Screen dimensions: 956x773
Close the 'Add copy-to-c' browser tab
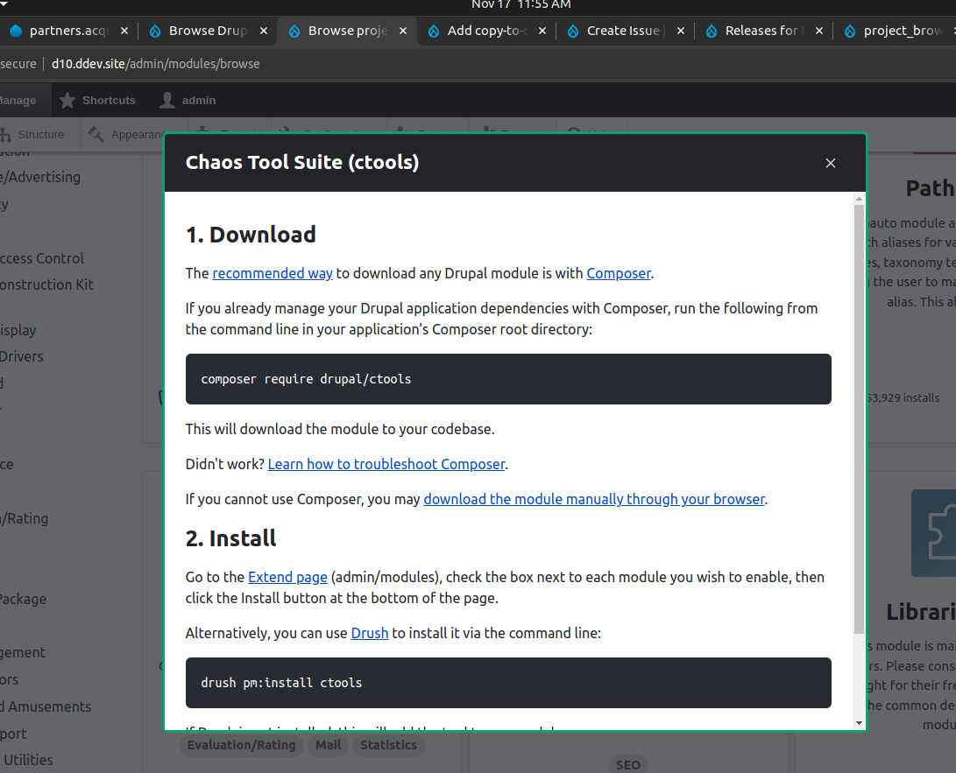click(542, 31)
